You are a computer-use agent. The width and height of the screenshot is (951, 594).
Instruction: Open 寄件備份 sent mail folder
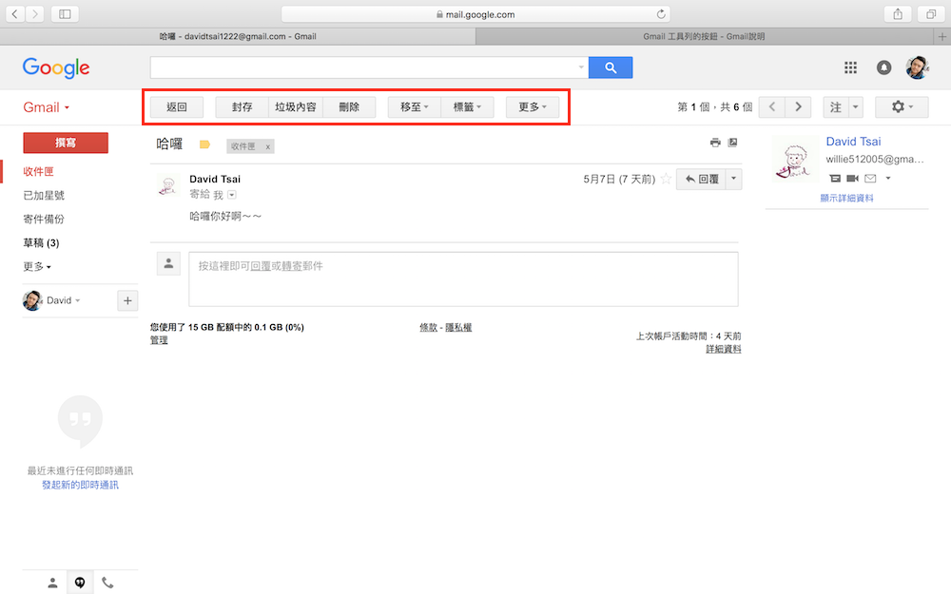tap(44, 219)
